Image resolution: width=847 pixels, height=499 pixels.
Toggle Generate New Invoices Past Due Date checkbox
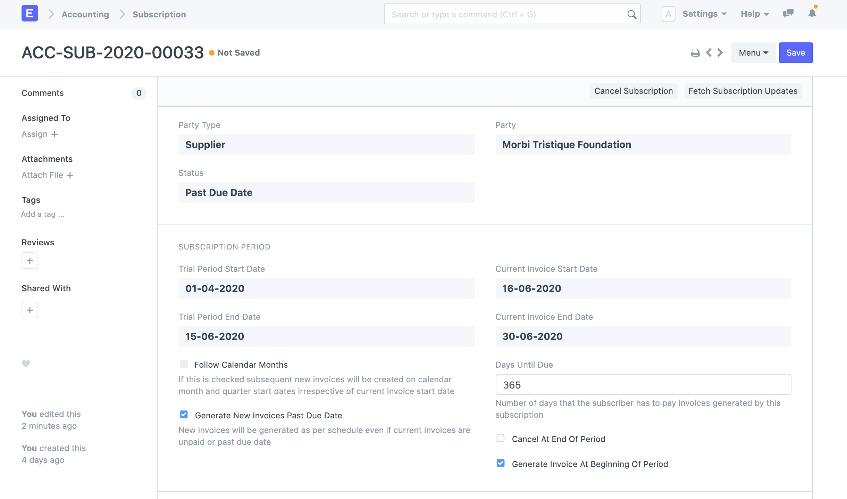tap(184, 415)
